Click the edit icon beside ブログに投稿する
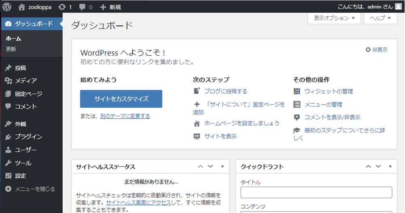Screen dimensions: 405x213 (197, 91)
